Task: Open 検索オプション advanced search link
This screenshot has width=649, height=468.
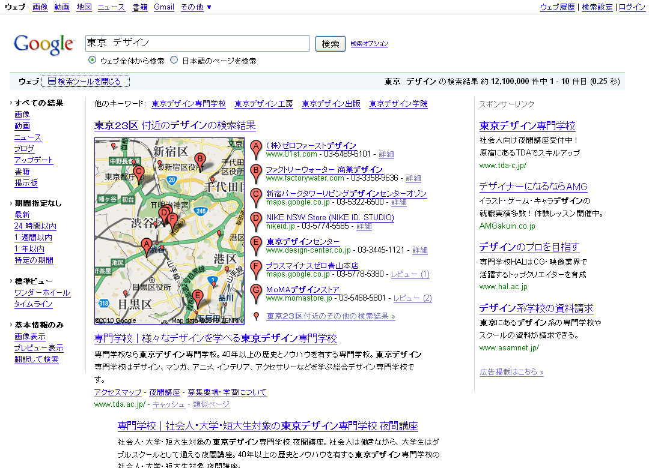Action: coord(369,44)
